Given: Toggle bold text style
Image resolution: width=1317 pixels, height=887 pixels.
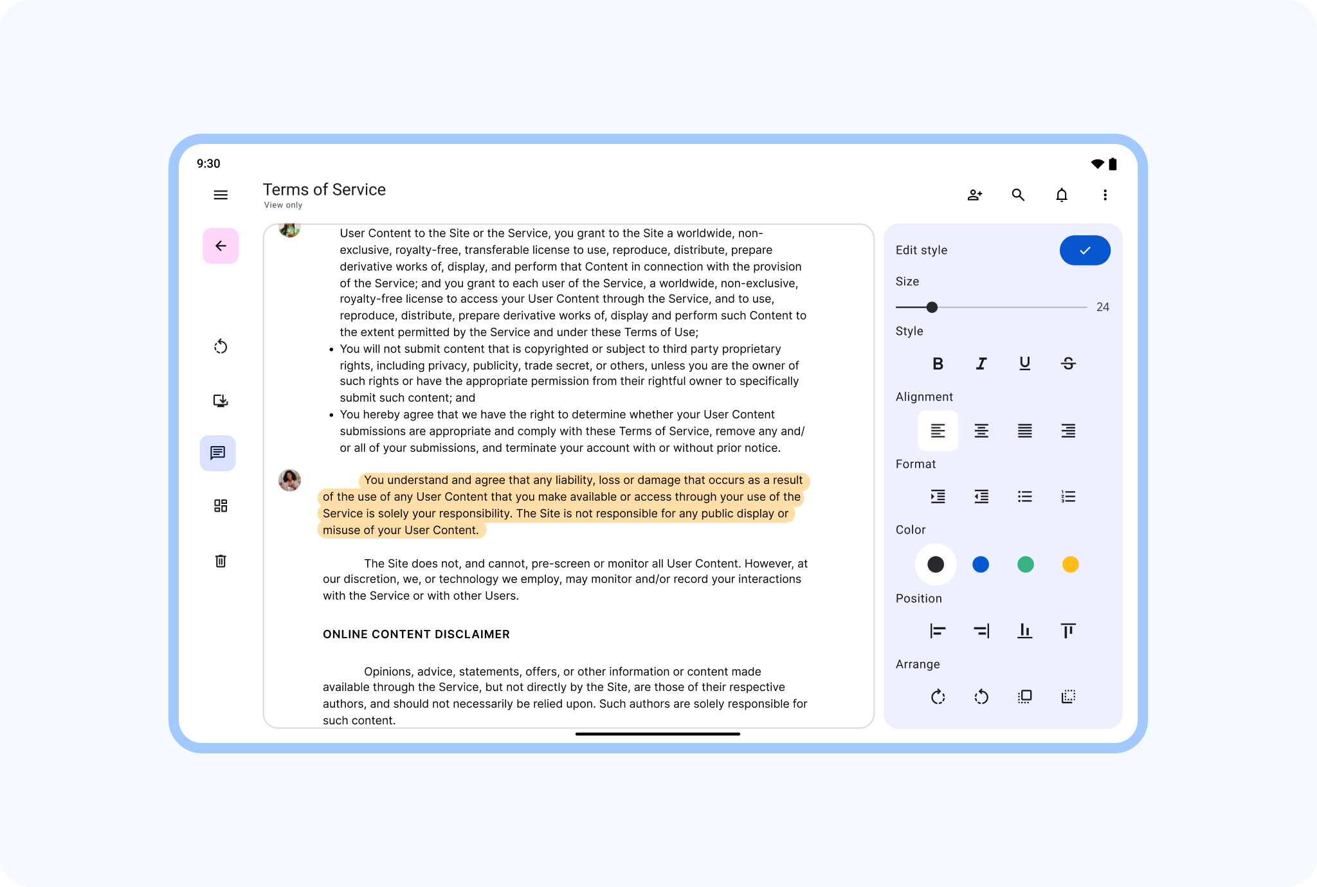Looking at the screenshot, I should 938,364.
